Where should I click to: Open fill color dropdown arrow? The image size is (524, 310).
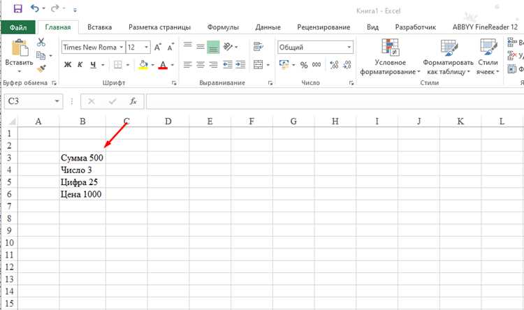pyautogui.click(x=153, y=65)
